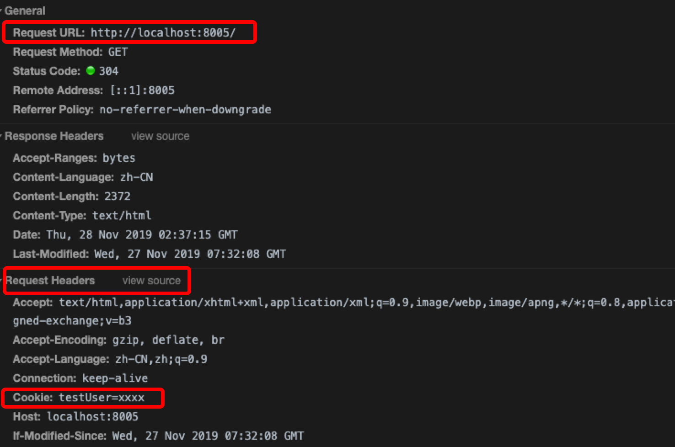Click the Request URL localhost:8005 value
This screenshot has width=675, height=447.
[x=163, y=33]
